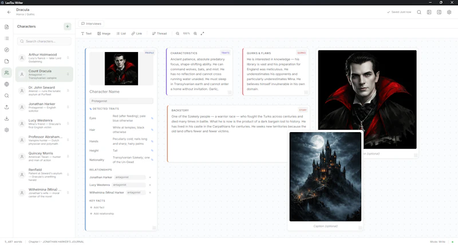458x246 pixels.
Task: Zoom in the canvas with plus magnifier
Action: (195, 34)
